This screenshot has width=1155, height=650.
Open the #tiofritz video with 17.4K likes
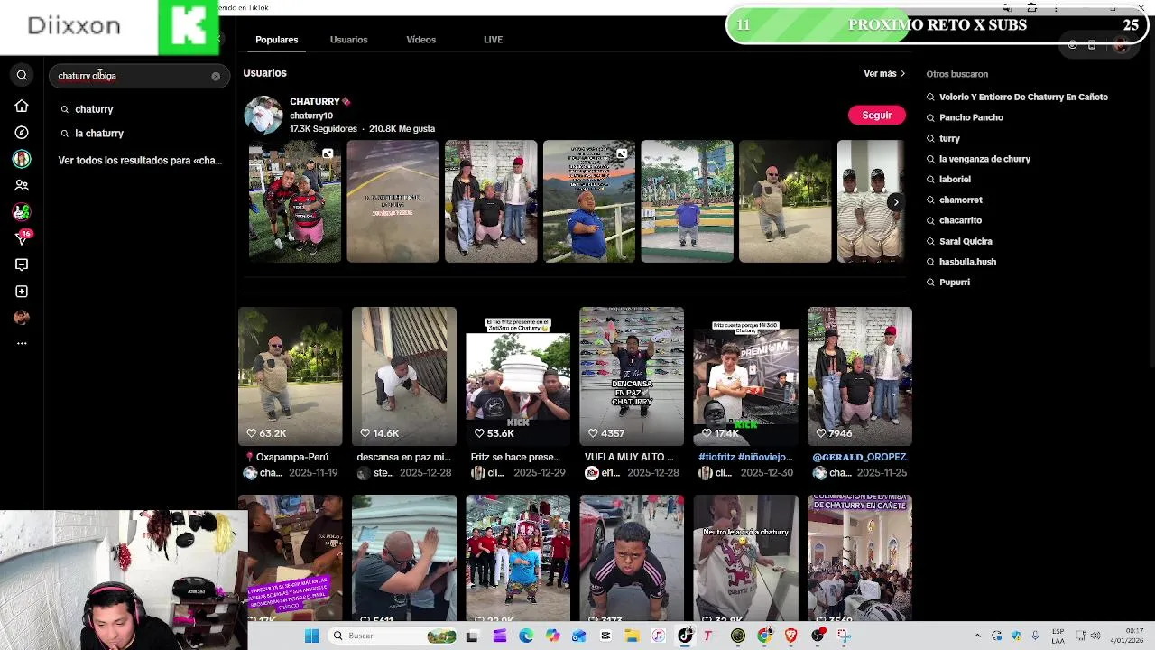(x=745, y=376)
